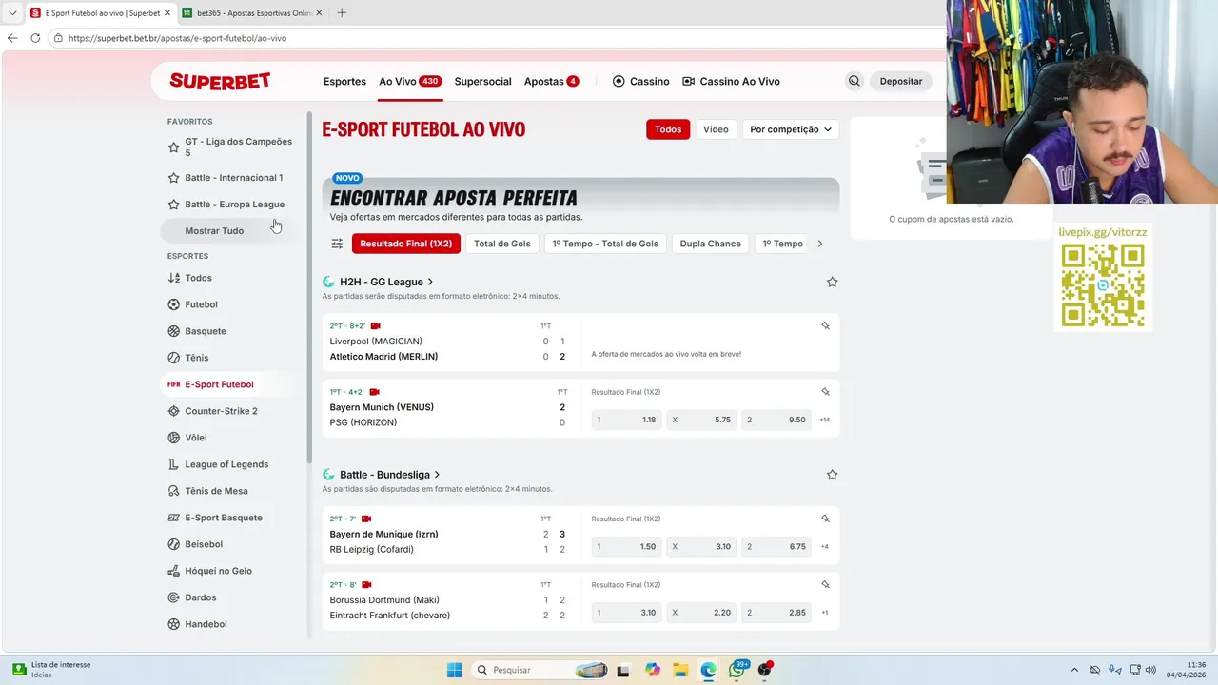Open the Cassino menu
1218x685 pixels.
(x=641, y=81)
